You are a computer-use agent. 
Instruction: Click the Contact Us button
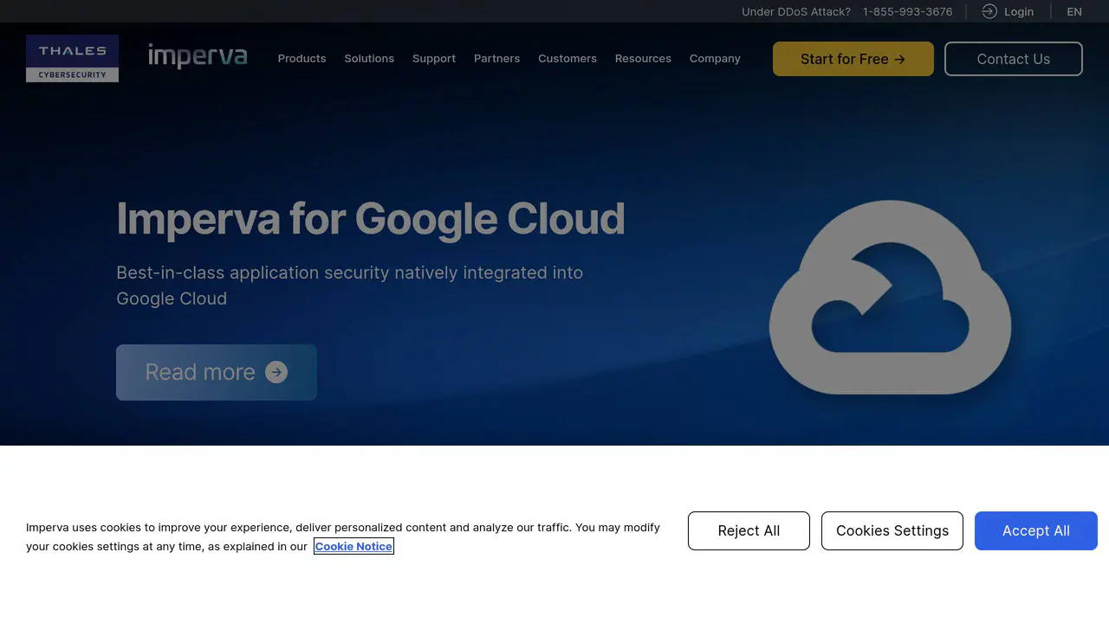pyautogui.click(x=1014, y=59)
